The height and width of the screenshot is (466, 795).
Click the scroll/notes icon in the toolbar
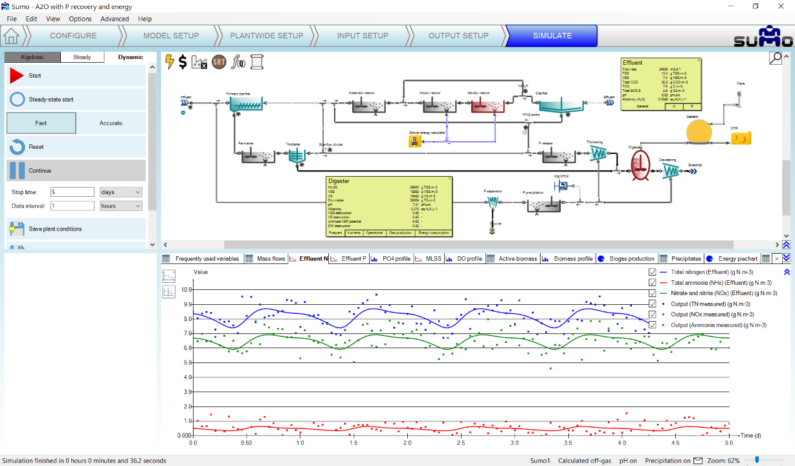point(257,62)
